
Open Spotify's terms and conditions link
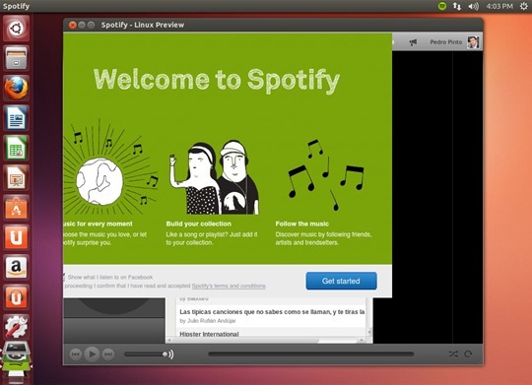click(x=229, y=286)
